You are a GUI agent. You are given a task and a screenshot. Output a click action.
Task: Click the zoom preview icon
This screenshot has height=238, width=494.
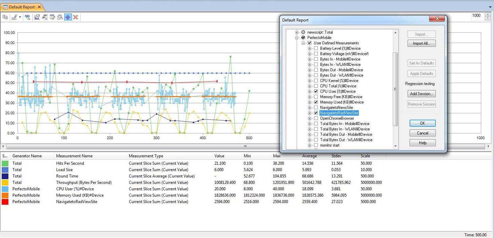pos(60,17)
